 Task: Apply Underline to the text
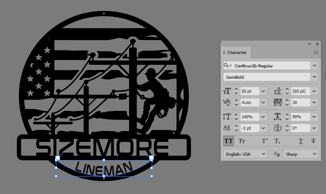[x=300, y=141]
